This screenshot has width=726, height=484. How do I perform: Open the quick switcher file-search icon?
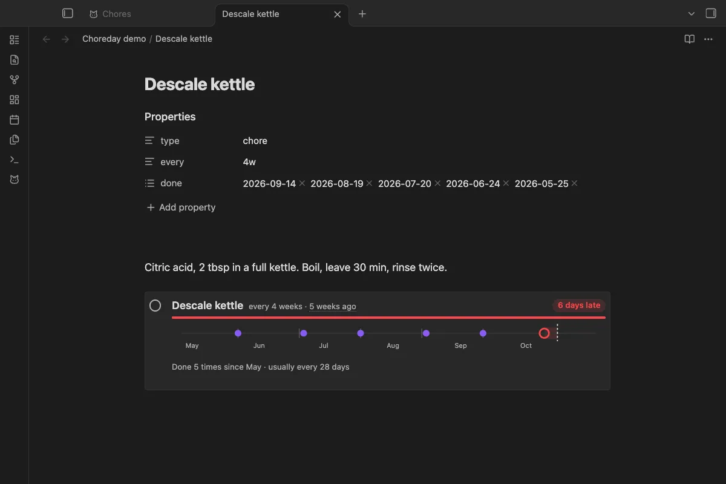point(15,60)
